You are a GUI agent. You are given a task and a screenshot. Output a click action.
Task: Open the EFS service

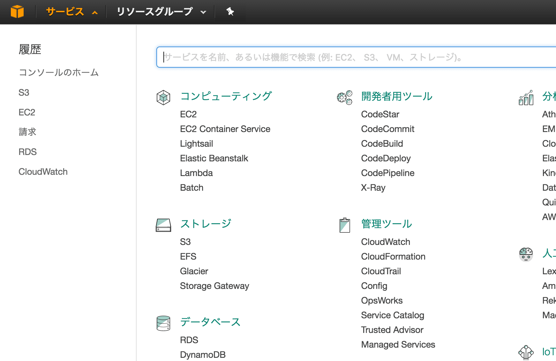pyautogui.click(x=188, y=256)
